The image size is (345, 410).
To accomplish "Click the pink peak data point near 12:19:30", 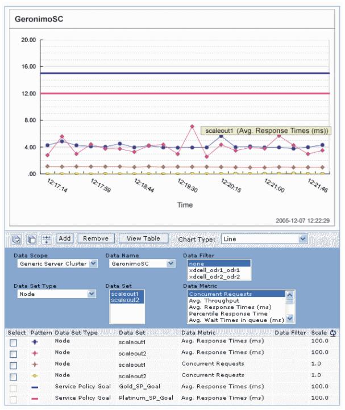I will click(192, 126).
